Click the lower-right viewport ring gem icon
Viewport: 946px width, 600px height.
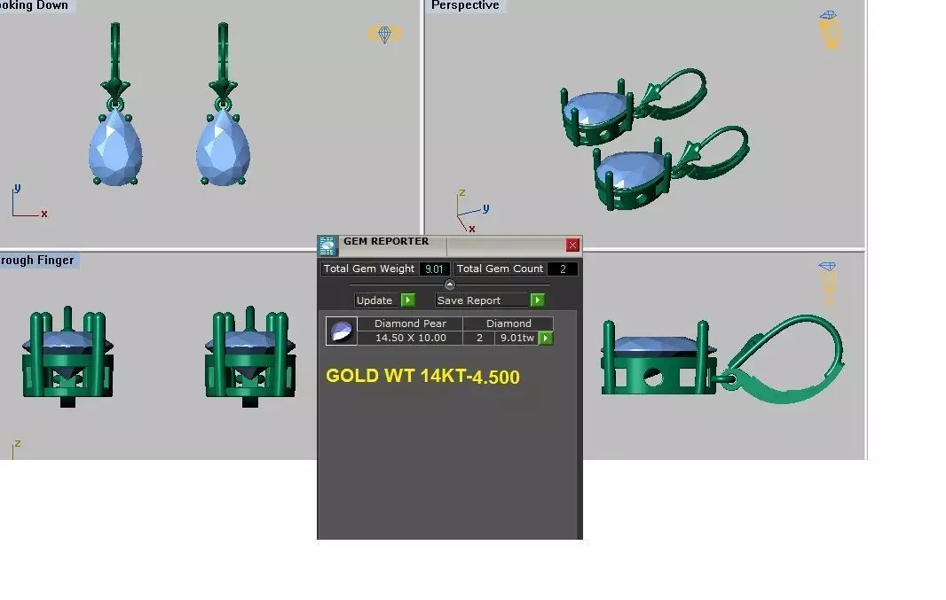click(828, 283)
